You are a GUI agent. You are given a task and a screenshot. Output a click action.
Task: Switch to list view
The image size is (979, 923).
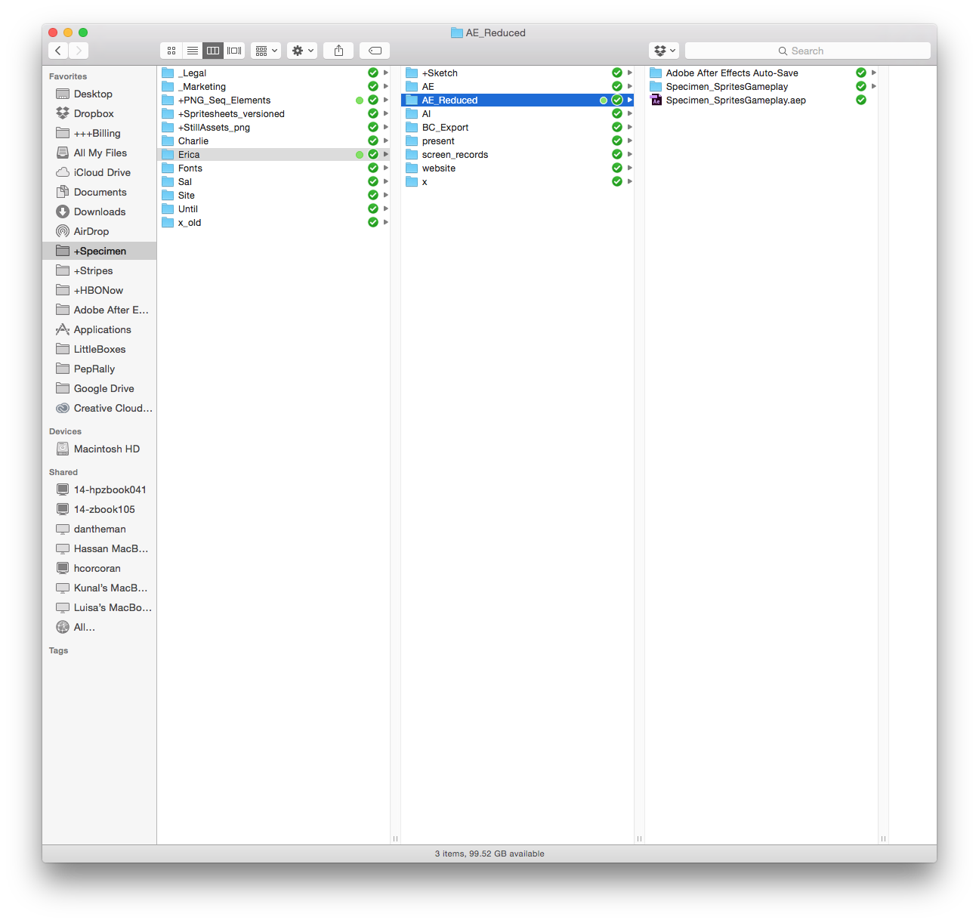point(193,51)
